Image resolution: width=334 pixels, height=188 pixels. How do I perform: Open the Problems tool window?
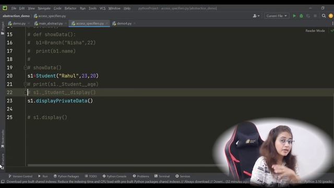[x=141, y=177]
